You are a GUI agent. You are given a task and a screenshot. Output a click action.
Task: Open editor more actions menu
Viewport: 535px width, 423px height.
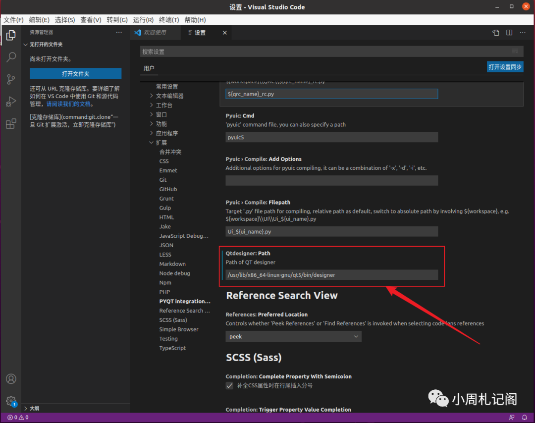523,32
